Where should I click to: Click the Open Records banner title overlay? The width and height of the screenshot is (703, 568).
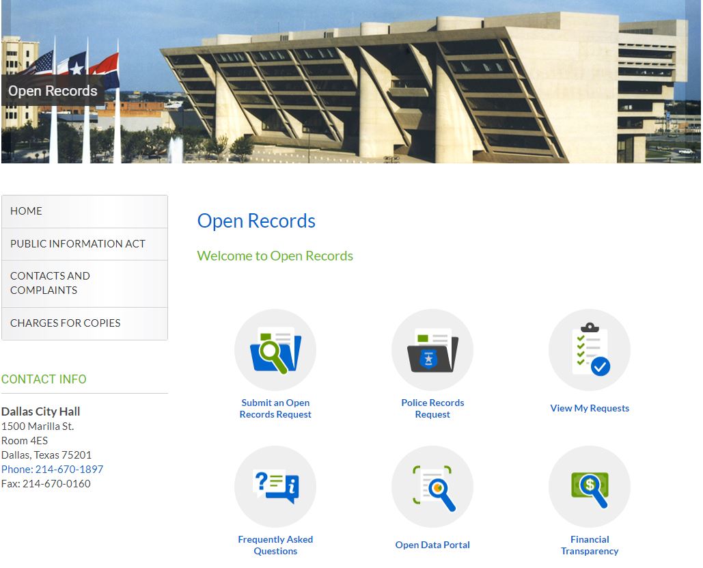click(x=53, y=91)
